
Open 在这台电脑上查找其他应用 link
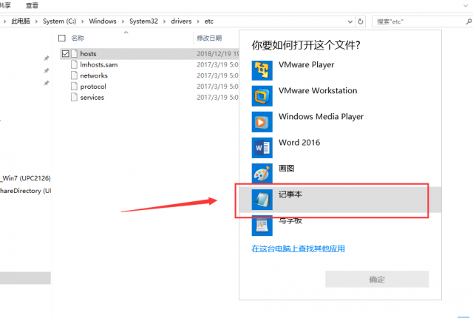click(298, 248)
